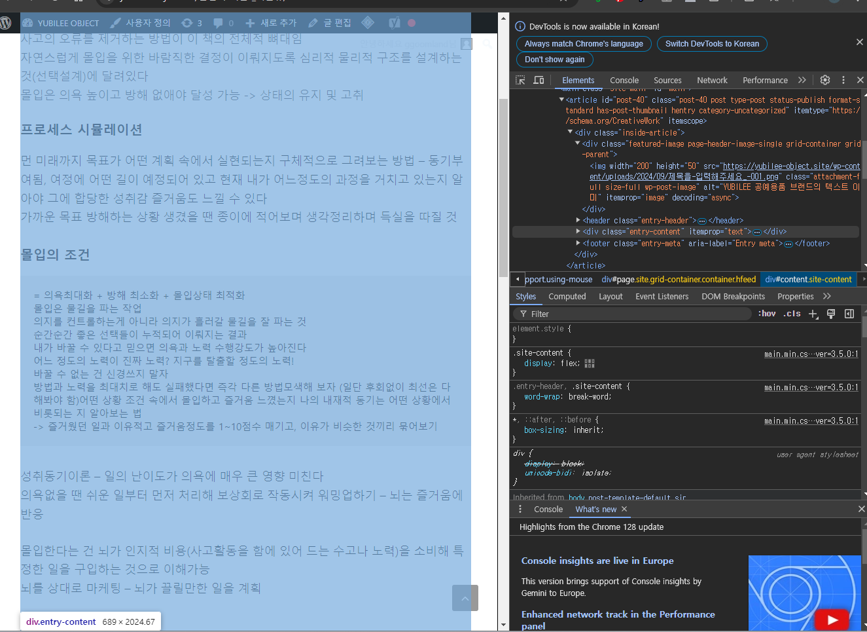This screenshot has height=632, width=867.
Task: Activate the inspect element picker icon
Action: (520, 80)
